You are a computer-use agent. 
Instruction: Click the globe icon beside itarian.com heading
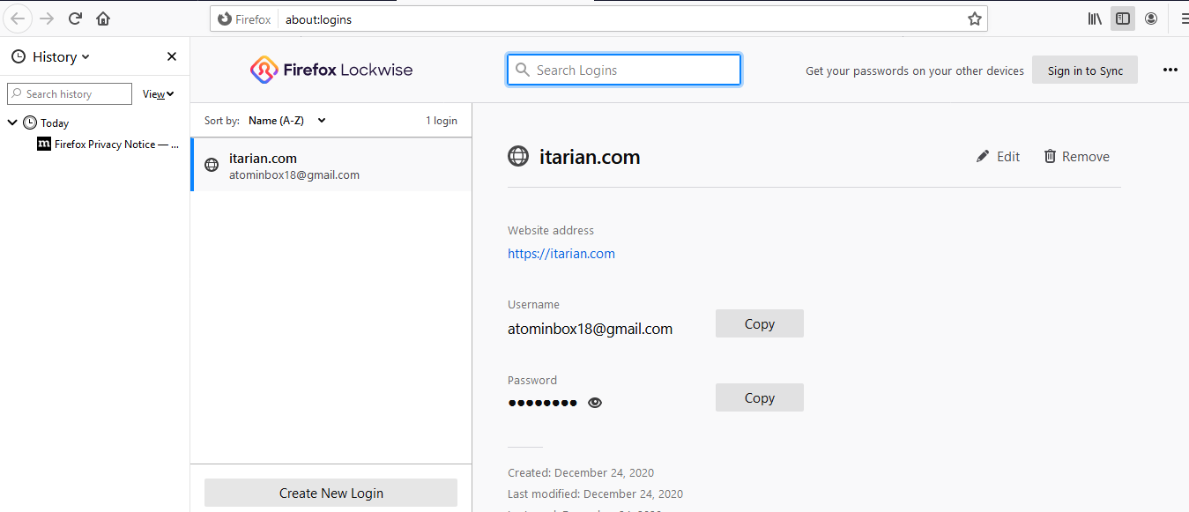pos(518,156)
